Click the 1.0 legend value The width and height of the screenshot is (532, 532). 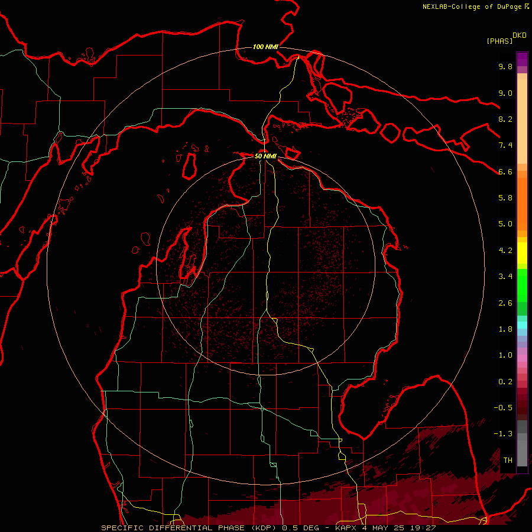click(505, 355)
